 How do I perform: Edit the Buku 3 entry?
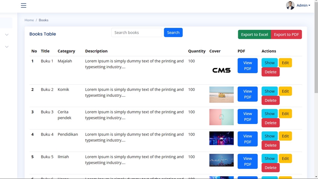285,114
